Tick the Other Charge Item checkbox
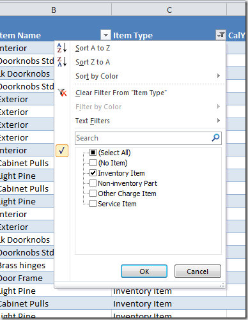Viewport: 248px width, 320px height. point(93,194)
